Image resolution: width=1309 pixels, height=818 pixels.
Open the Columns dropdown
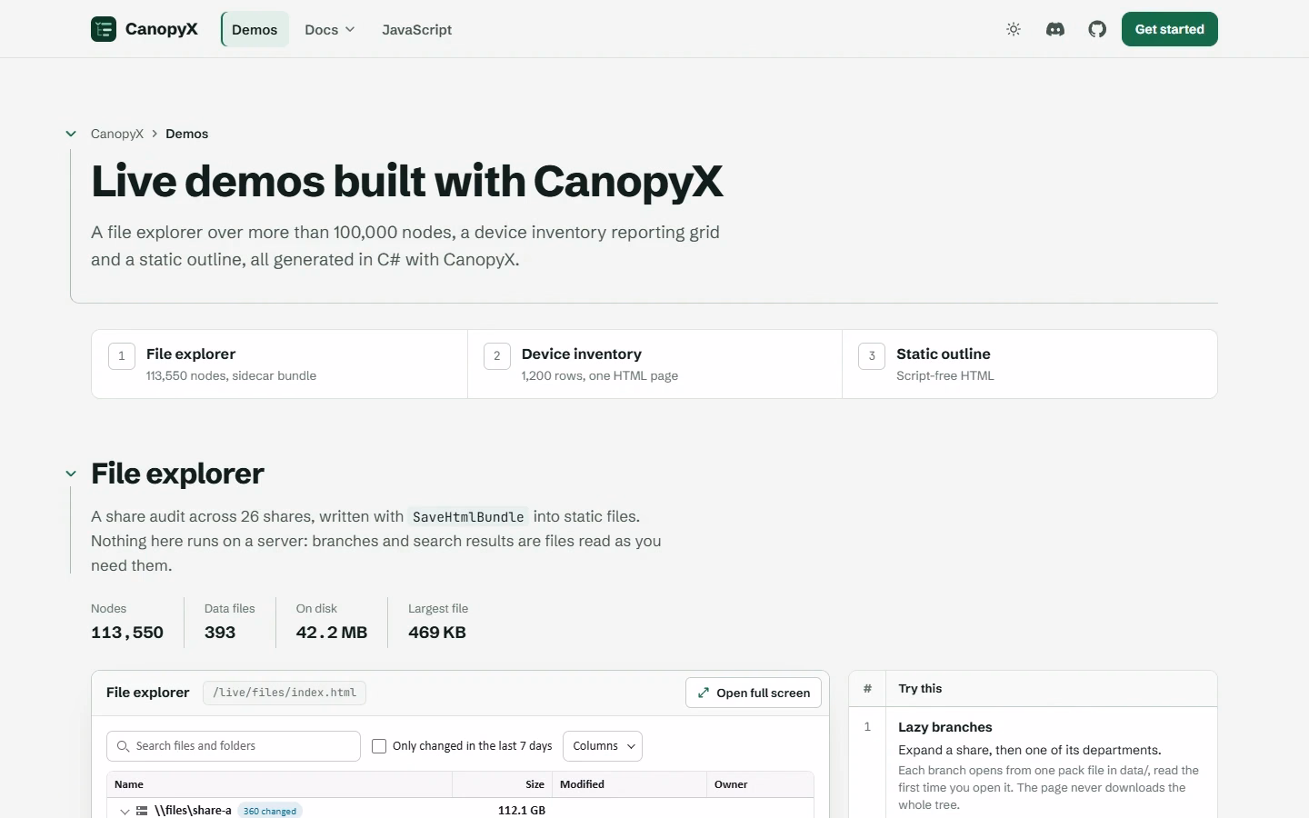point(603,746)
